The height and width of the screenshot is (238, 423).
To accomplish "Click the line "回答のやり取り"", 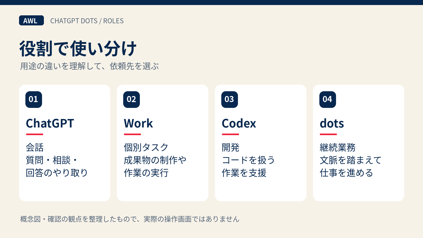I will [57, 173].
